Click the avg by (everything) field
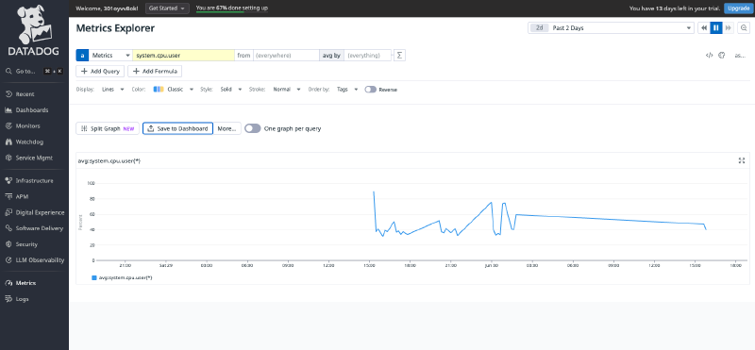Viewport: 755px width, 350px height. (x=367, y=56)
